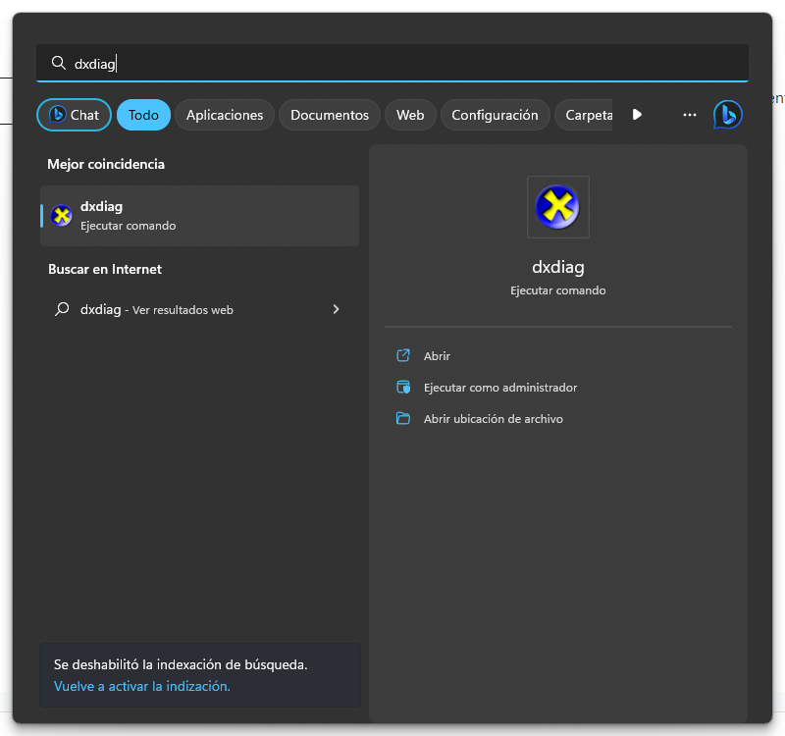Click the magnifier icon in the search box

pos(59,63)
